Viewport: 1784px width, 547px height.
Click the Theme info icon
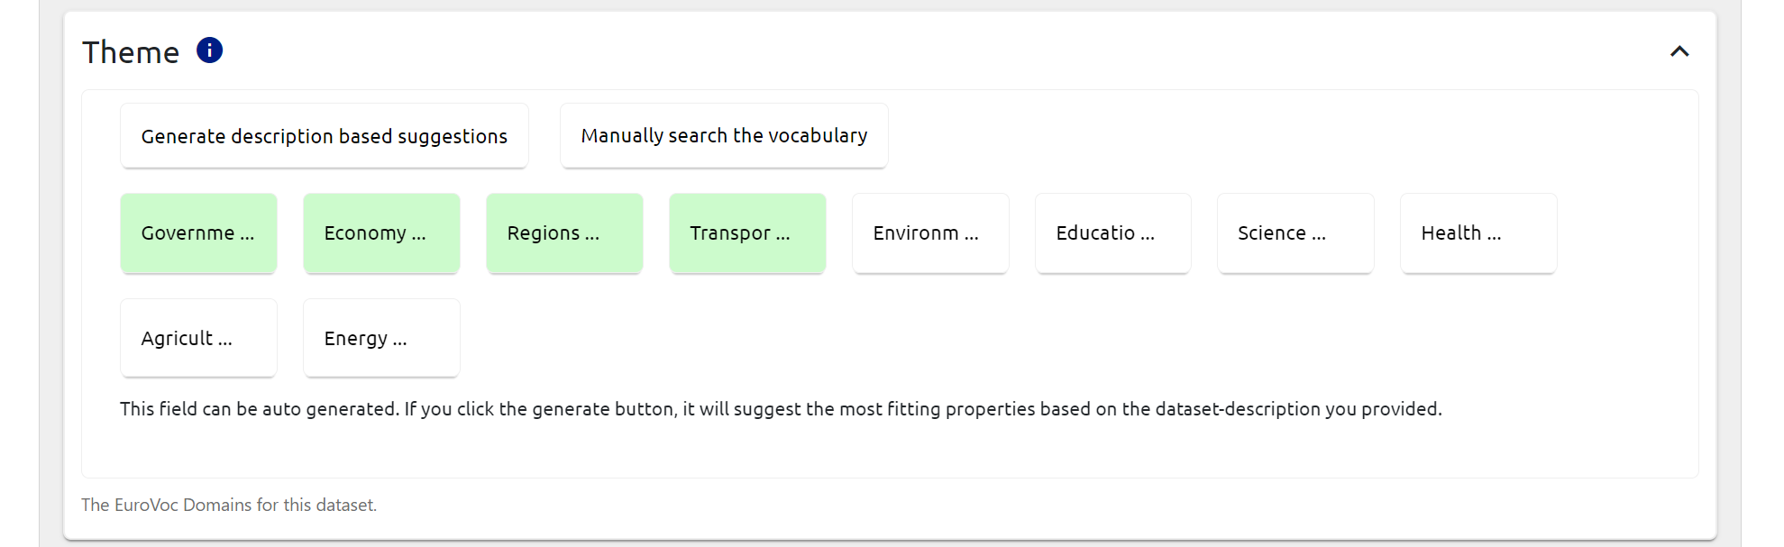209,50
